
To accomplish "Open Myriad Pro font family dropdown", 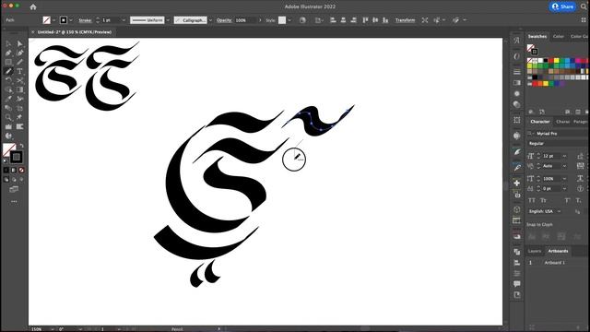I will pos(557,134).
